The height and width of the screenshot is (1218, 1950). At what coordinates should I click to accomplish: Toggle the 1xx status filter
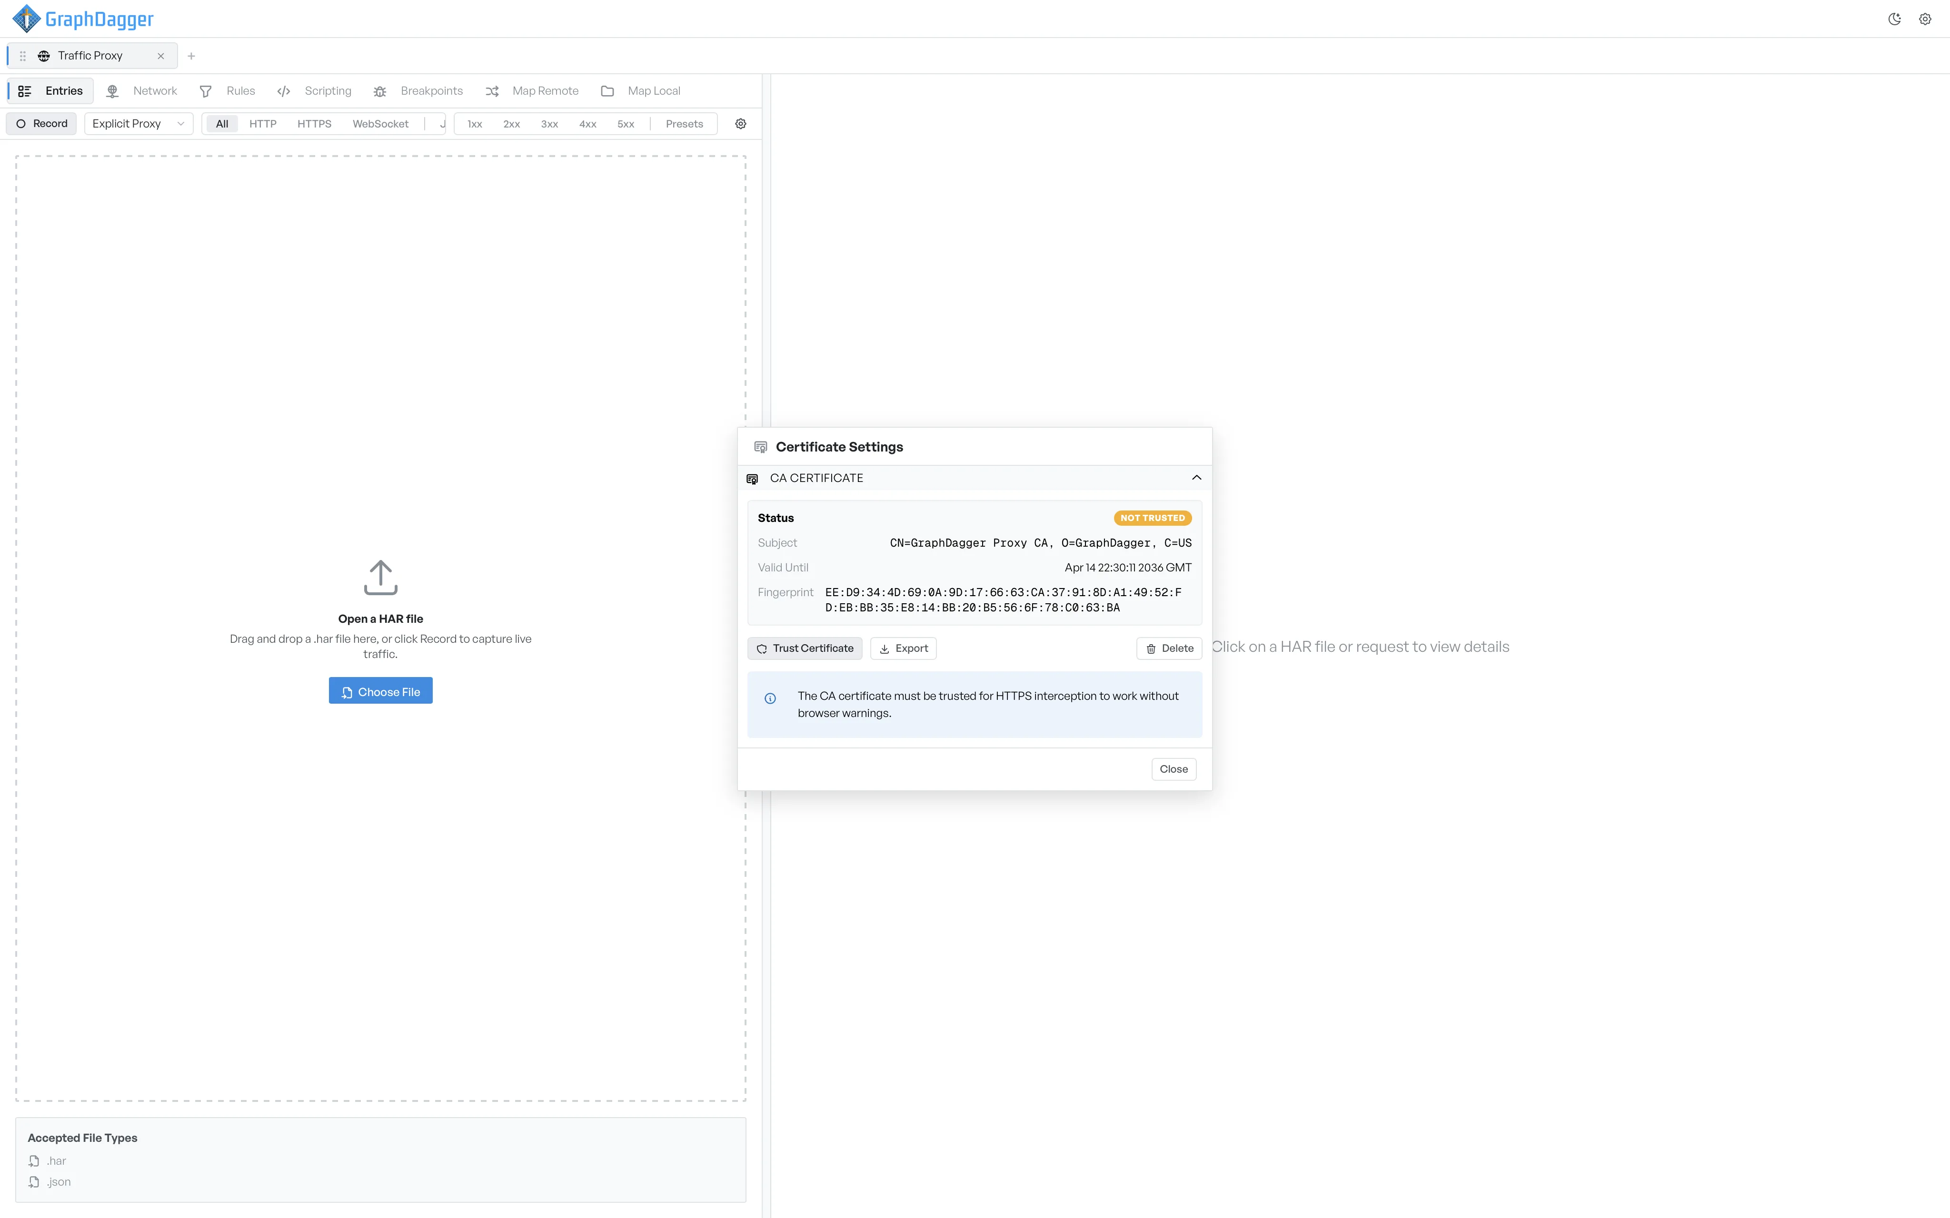click(475, 123)
